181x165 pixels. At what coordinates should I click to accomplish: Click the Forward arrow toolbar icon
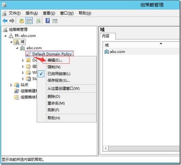tap(12, 21)
